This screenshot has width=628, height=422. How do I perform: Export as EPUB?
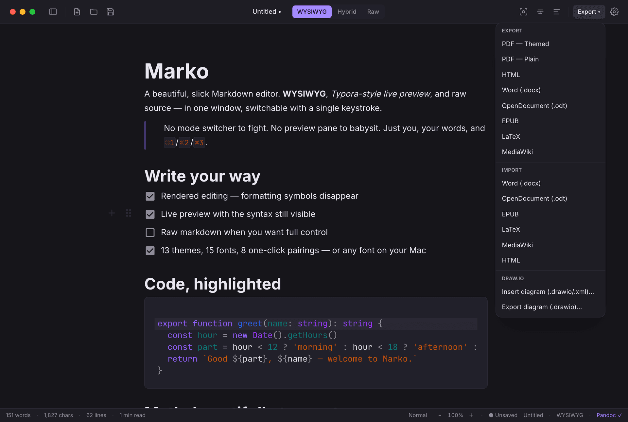click(550, 121)
